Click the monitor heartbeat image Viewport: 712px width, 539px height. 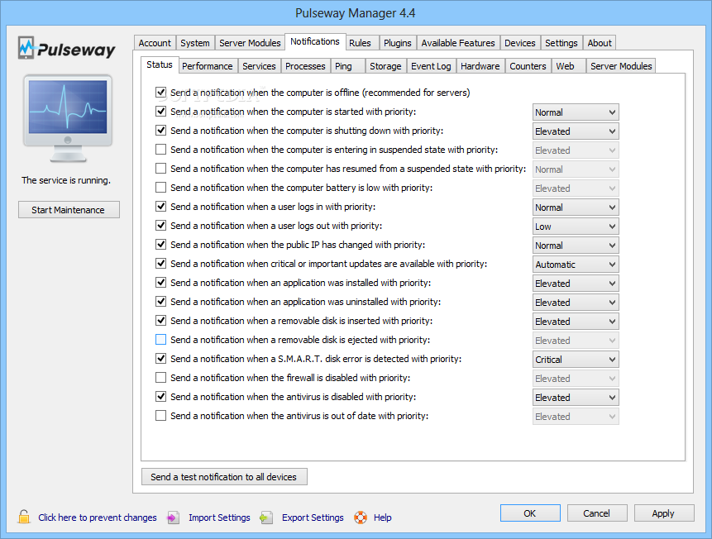(68, 118)
